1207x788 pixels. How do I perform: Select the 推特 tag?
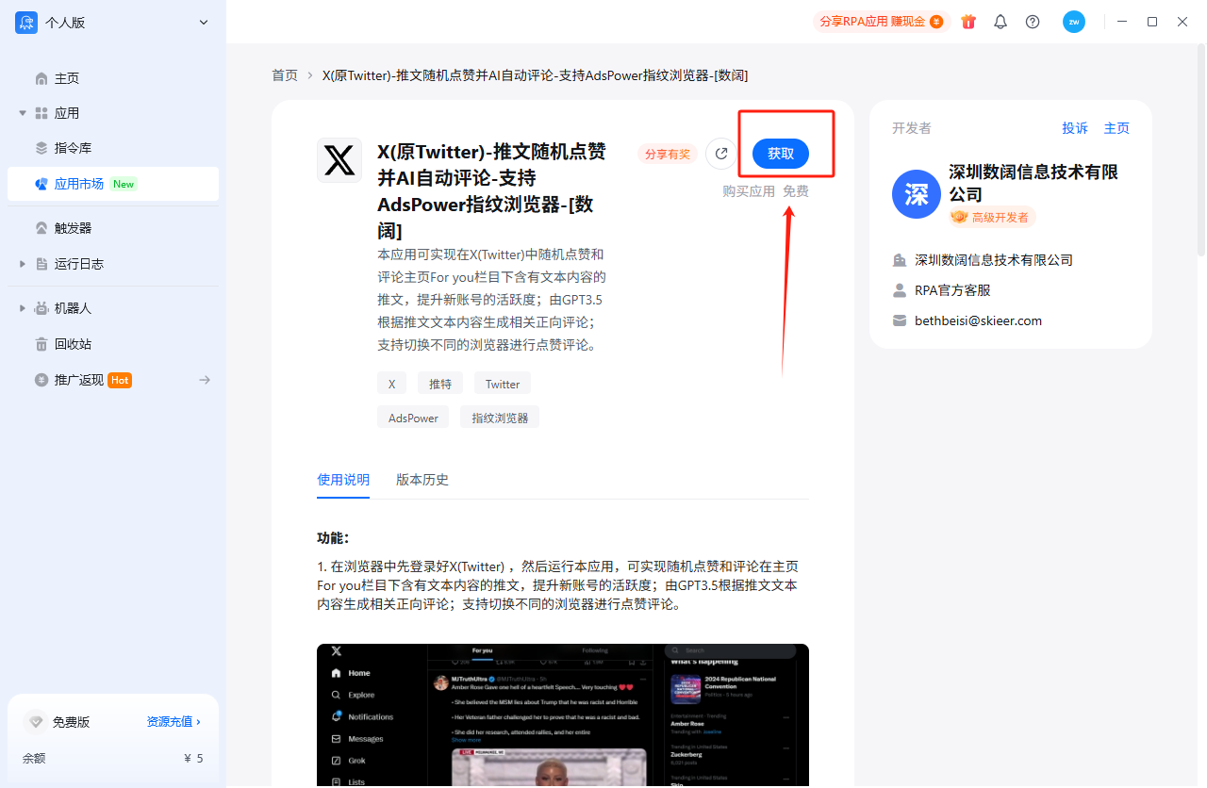[440, 384]
